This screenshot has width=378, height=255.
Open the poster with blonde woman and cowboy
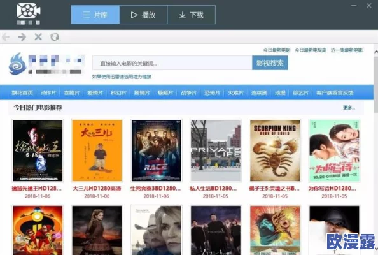click(156, 230)
